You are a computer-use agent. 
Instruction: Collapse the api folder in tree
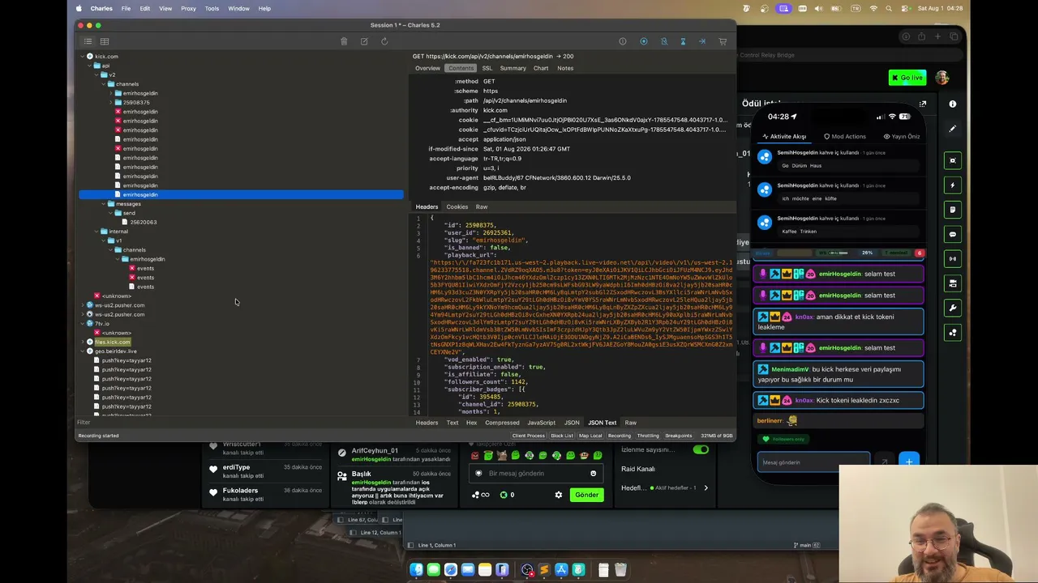tap(90, 66)
